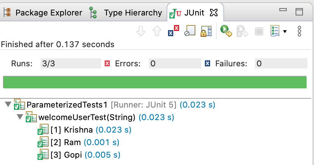The width and height of the screenshot is (314, 165).
Task: Open the Test Run History icon
Action: (x=275, y=31)
